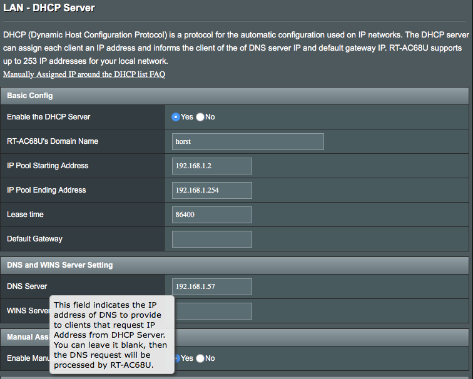
Task: Click the DNS and WINS Server Setting header
Action: click(60, 265)
